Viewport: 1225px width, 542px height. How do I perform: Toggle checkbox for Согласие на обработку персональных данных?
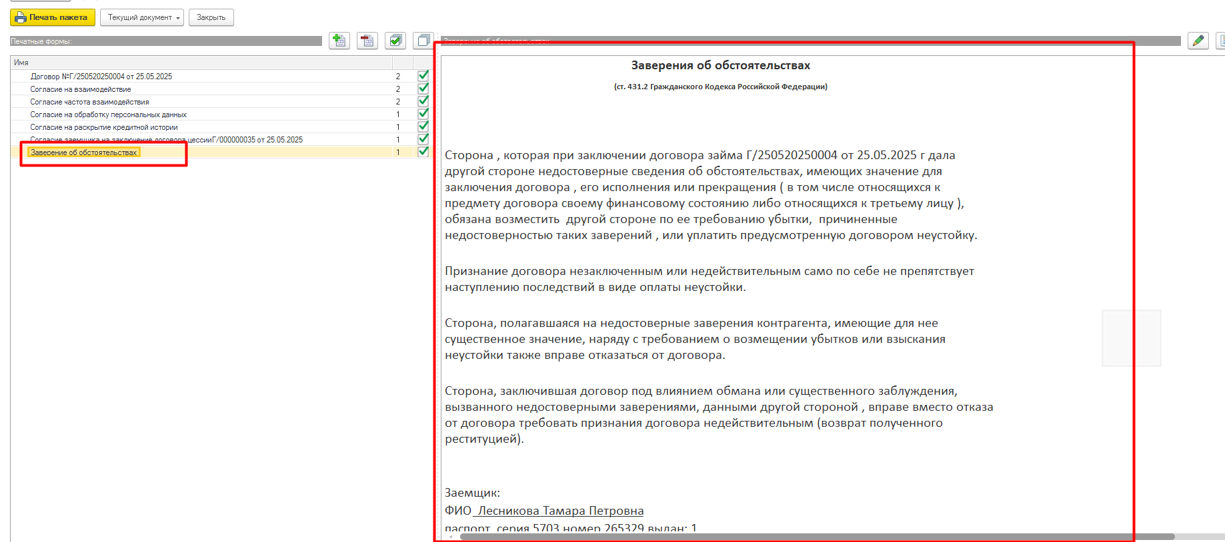pos(423,114)
